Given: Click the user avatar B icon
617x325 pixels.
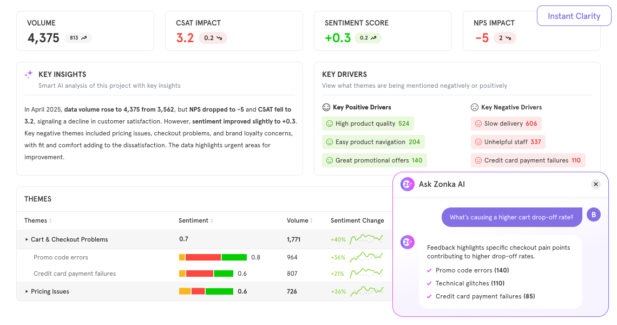Looking at the screenshot, I should (594, 215).
